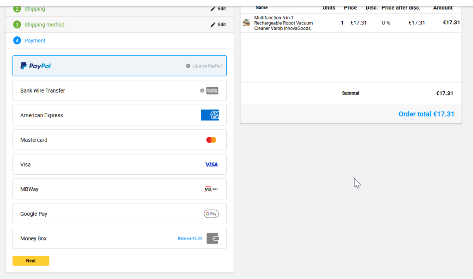Click the MB Way logo icon
Screen dimensions: 473x279
(x=211, y=189)
